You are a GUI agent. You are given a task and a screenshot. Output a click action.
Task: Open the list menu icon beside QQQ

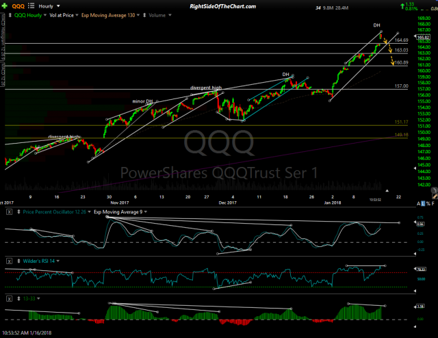click(31, 6)
